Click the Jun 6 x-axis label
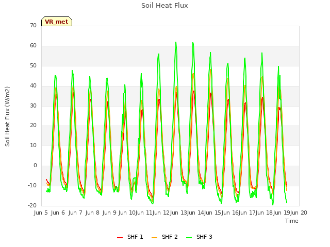Screen dimensions: 330x247 click(58, 213)
